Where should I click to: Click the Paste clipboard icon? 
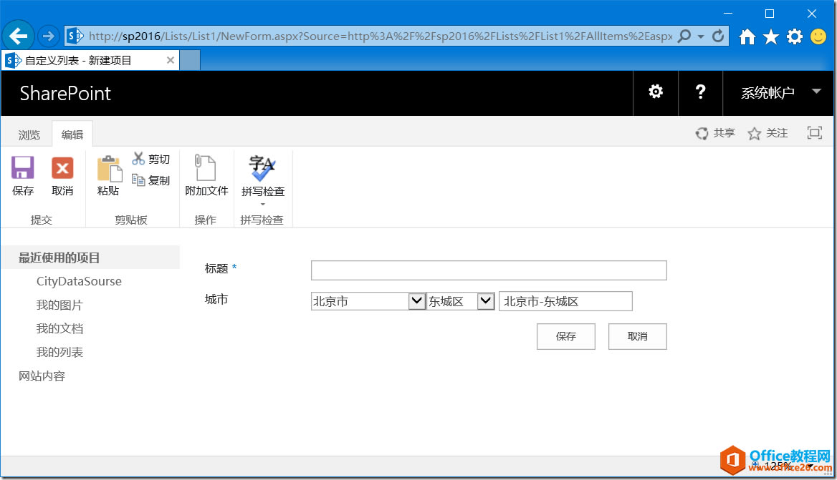pyautogui.click(x=109, y=169)
